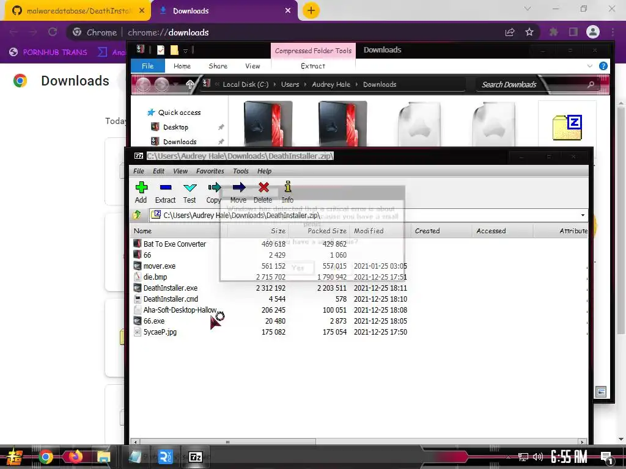Select Downloads in Explorer sidebar
This screenshot has width=626, height=469.
[174, 142]
